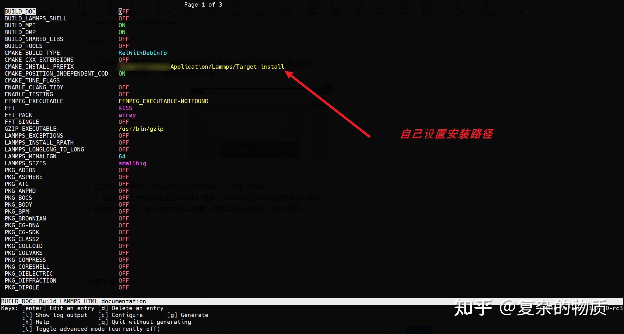Click the insert video toolbar icon
This screenshot has height=334, width=624.
(336, 6)
